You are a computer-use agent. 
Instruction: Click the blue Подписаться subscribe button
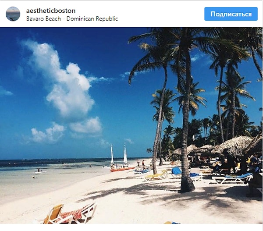coord(231,14)
